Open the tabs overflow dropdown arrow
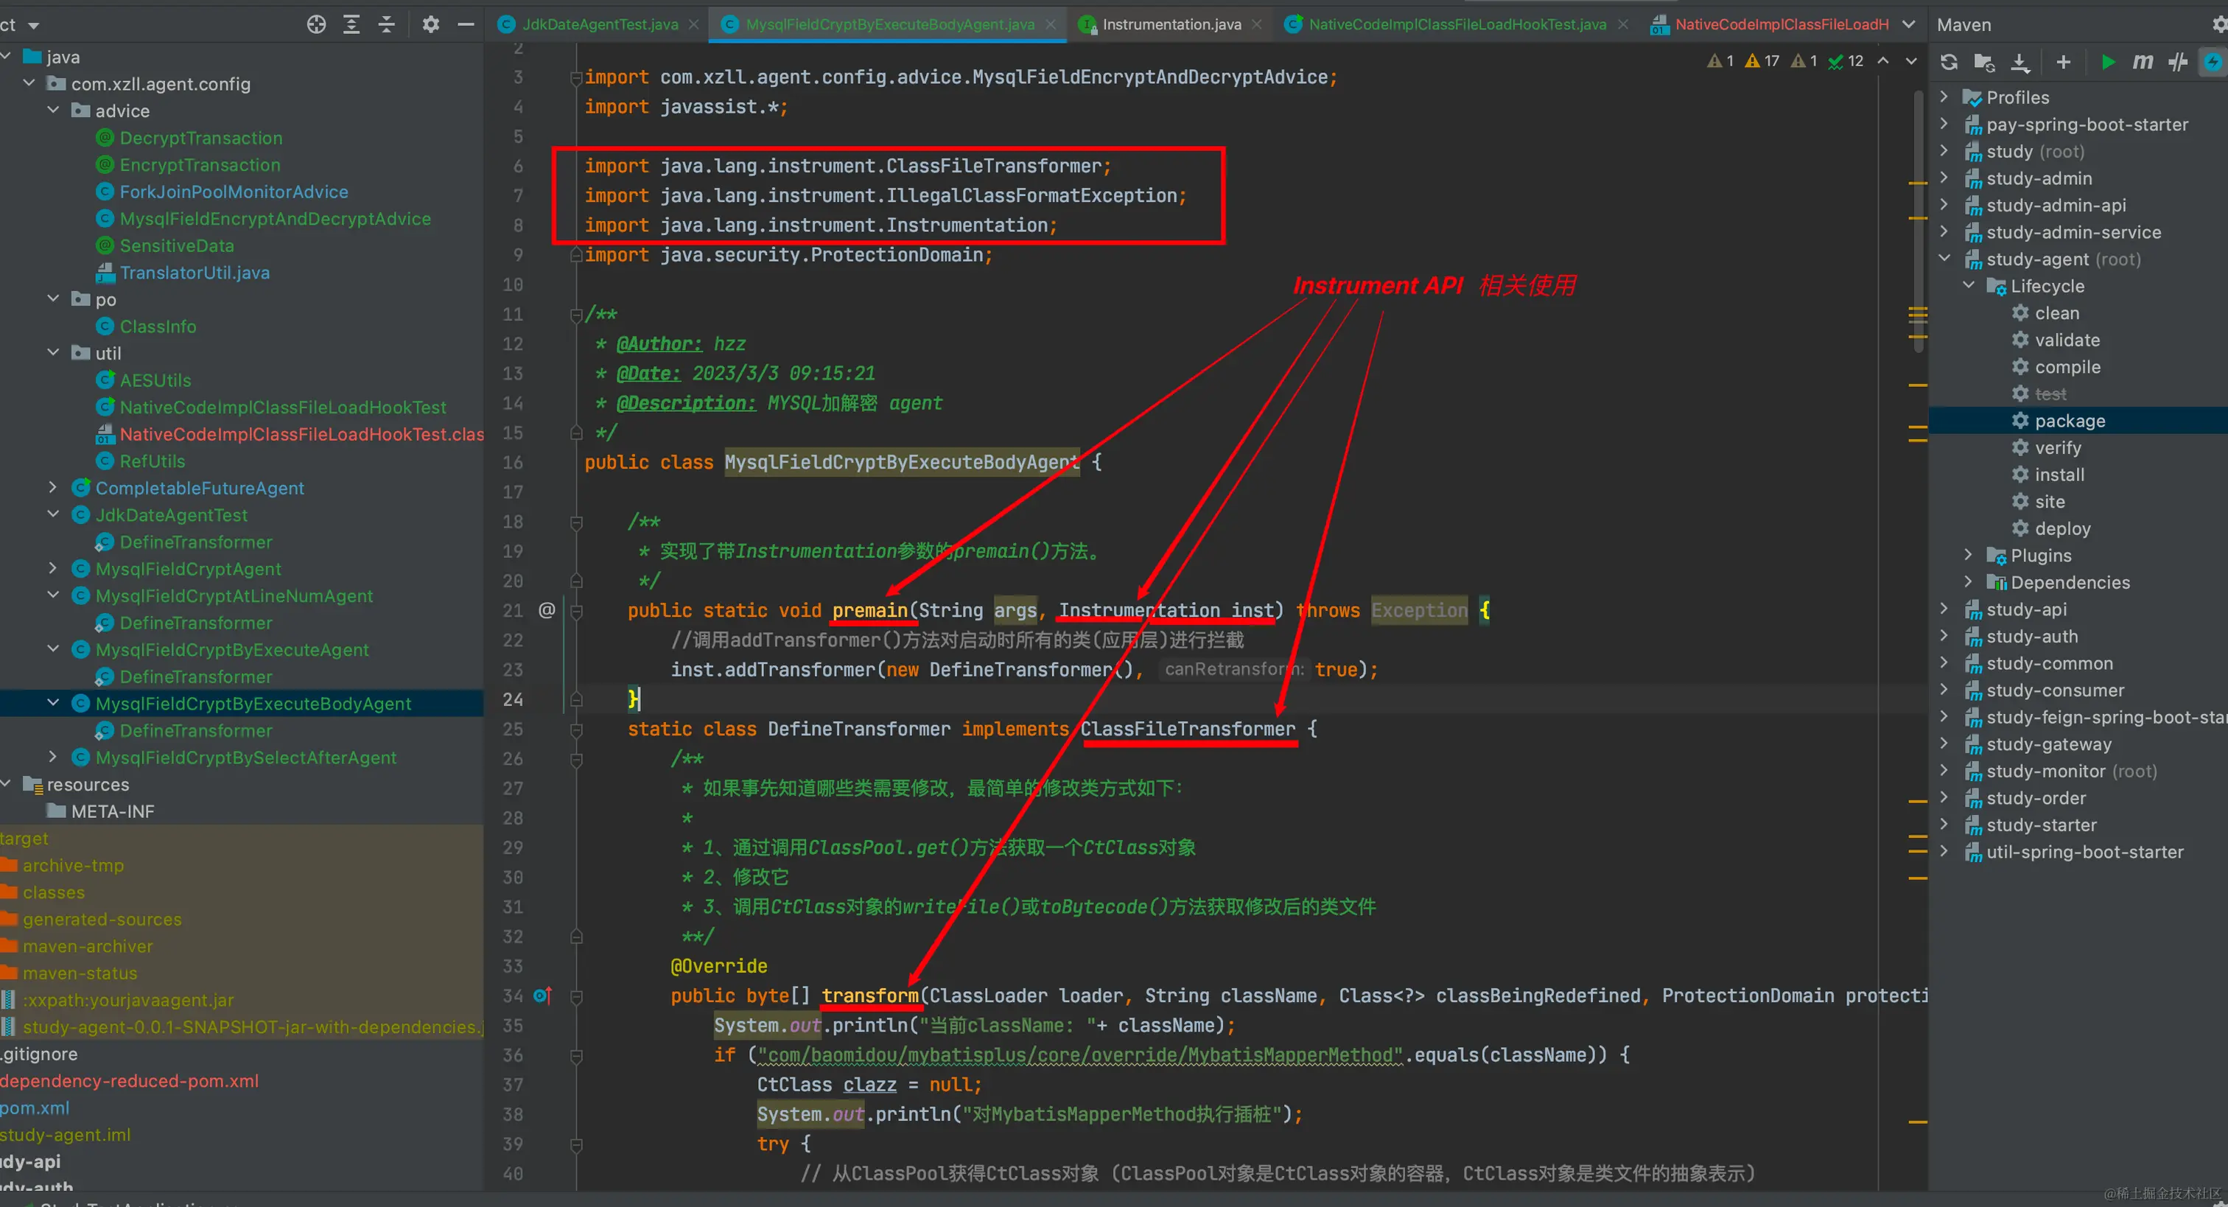Image resolution: width=2228 pixels, height=1207 pixels. click(1908, 24)
